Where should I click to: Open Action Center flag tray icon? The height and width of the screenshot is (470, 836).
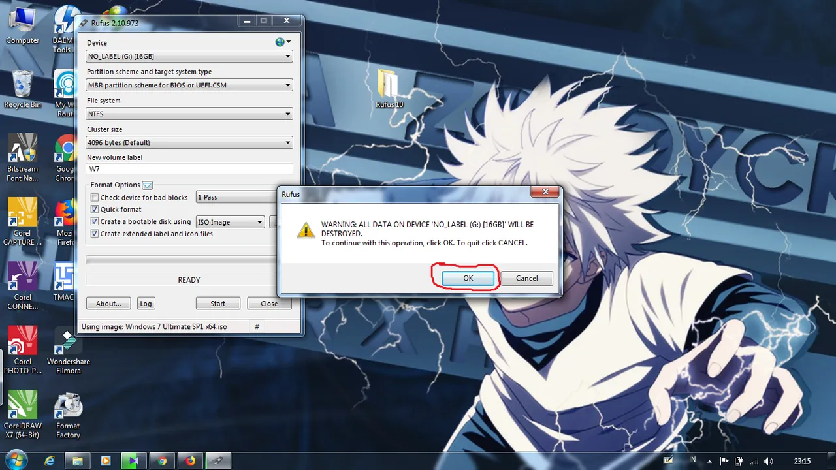(x=724, y=461)
